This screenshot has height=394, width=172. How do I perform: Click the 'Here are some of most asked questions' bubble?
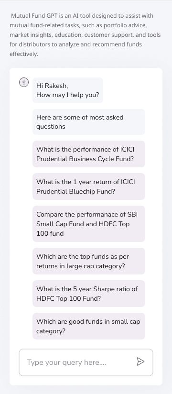point(89,122)
